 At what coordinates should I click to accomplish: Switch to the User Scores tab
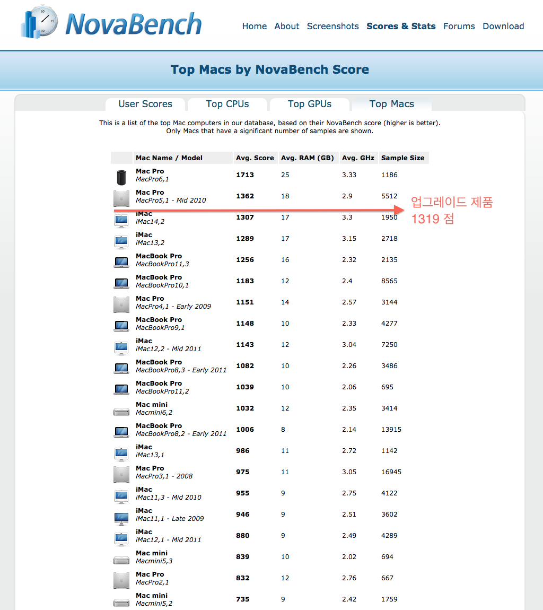pyautogui.click(x=145, y=104)
